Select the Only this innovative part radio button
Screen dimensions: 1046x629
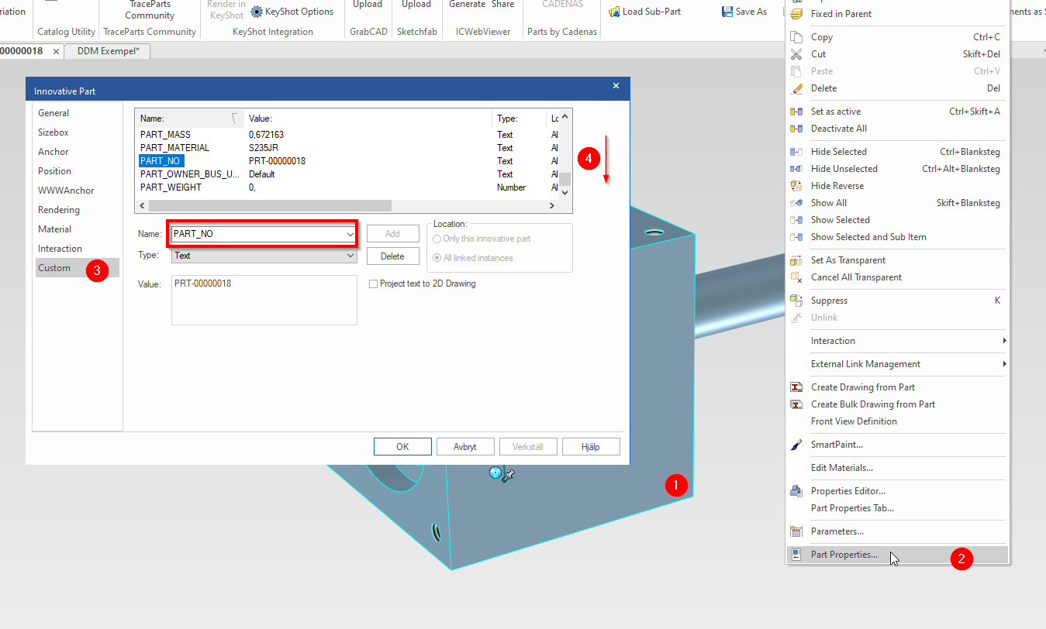(x=437, y=239)
